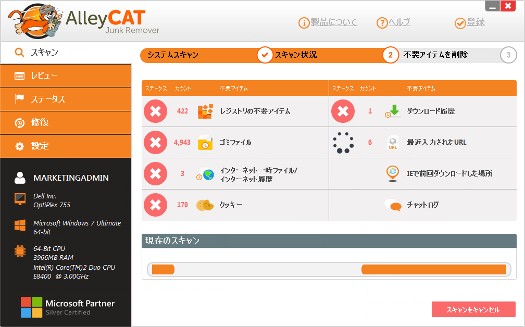Click the magnifier icon beside スキャン

(x=19, y=52)
